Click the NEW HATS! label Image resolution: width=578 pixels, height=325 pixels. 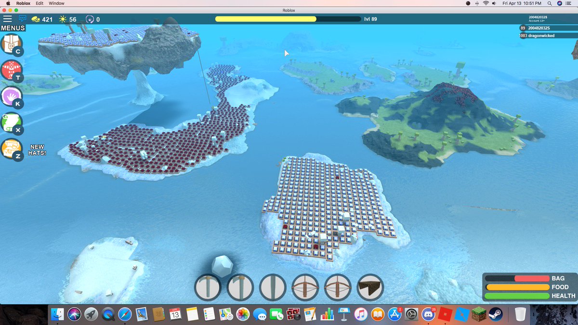click(x=38, y=150)
